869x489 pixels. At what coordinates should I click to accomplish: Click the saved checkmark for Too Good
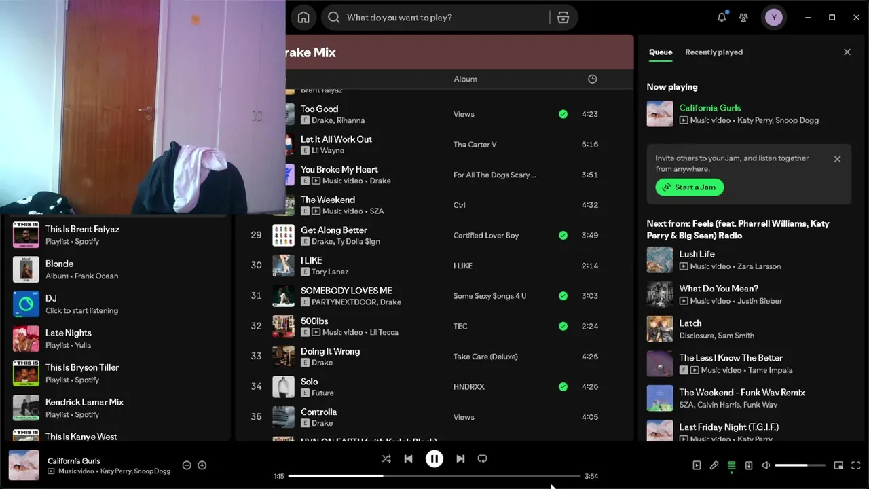pyautogui.click(x=563, y=114)
